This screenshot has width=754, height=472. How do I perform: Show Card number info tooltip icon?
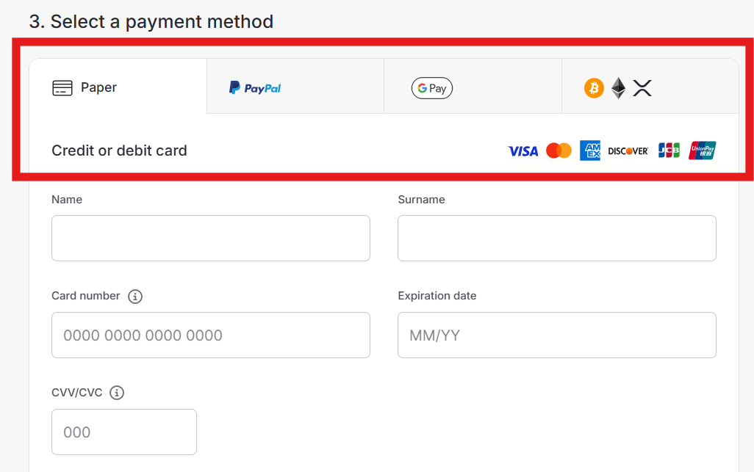pyautogui.click(x=135, y=297)
